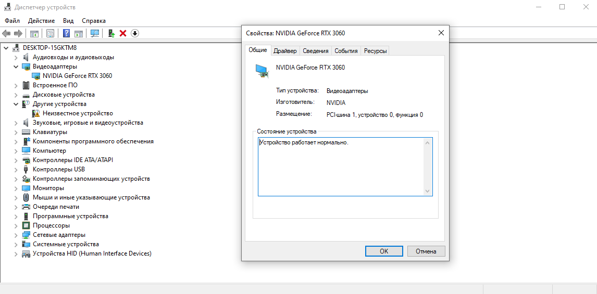Expand Устройства HID node chevron

pos(16,253)
